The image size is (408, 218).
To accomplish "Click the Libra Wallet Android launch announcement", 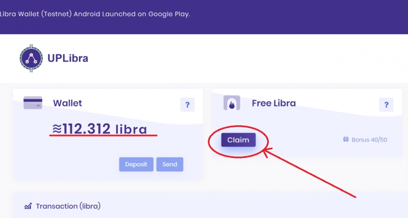I will click(95, 14).
